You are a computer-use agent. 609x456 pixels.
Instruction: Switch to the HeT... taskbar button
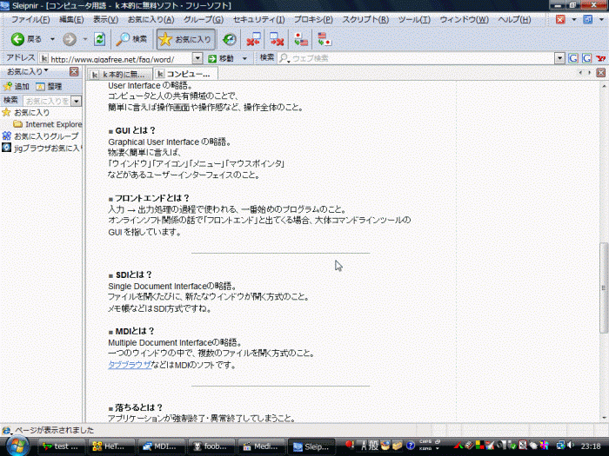click(111, 446)
